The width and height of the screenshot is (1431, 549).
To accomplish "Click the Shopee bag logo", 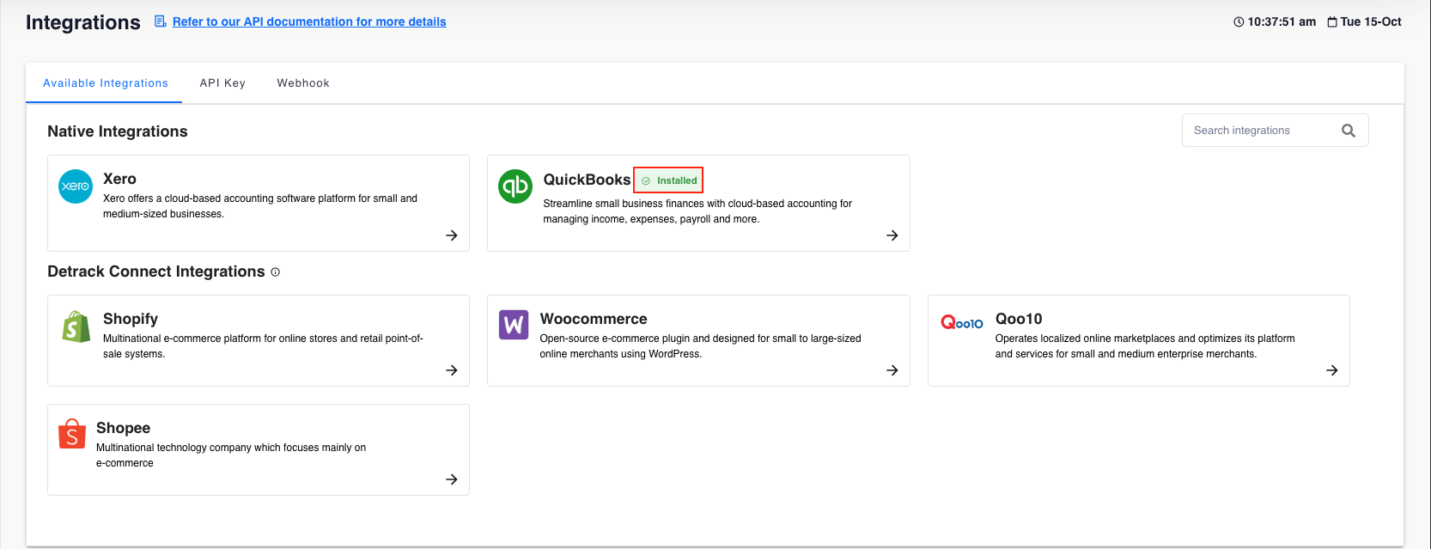I will click(72, 434).
